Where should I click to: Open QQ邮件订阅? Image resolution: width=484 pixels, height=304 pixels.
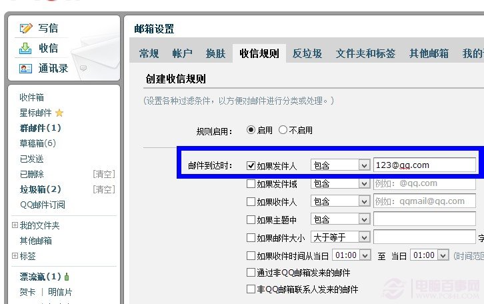pos(43,205)
